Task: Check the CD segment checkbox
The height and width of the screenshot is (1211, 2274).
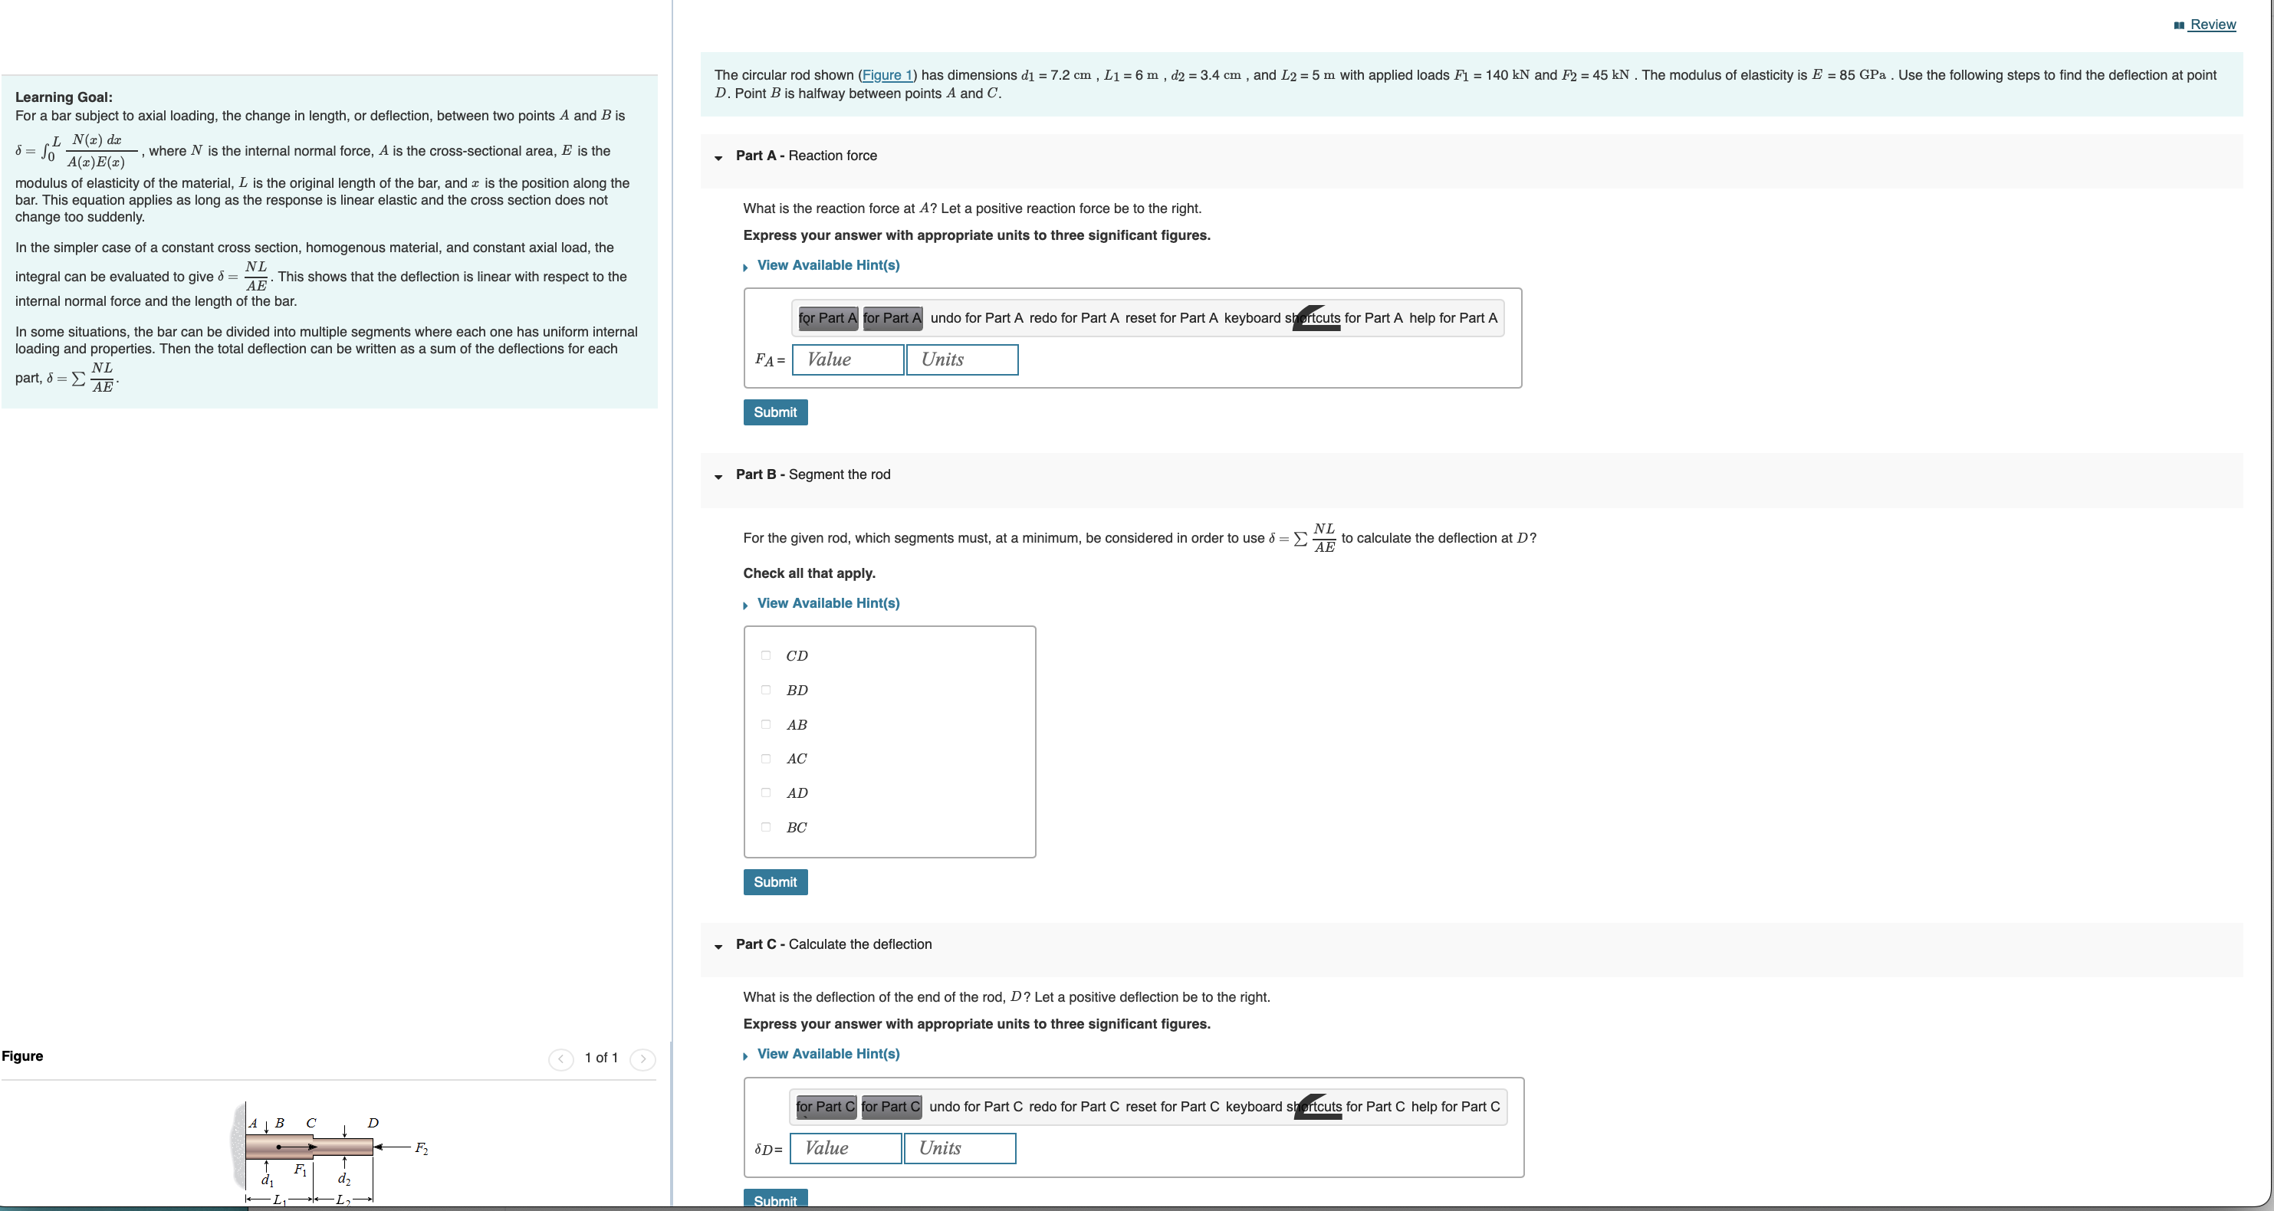Action: click(x=765, y=656)
